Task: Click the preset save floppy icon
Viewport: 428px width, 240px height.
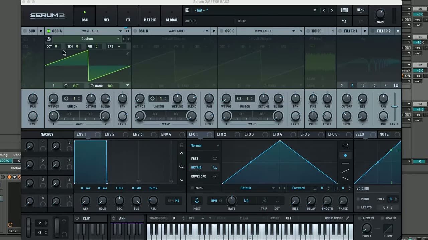Action: point(187,10)
